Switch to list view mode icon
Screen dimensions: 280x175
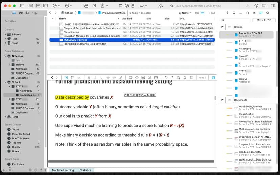coord(202,13)
